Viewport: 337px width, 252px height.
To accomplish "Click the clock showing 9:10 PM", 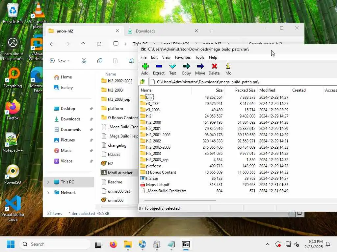I will (314, 244).
